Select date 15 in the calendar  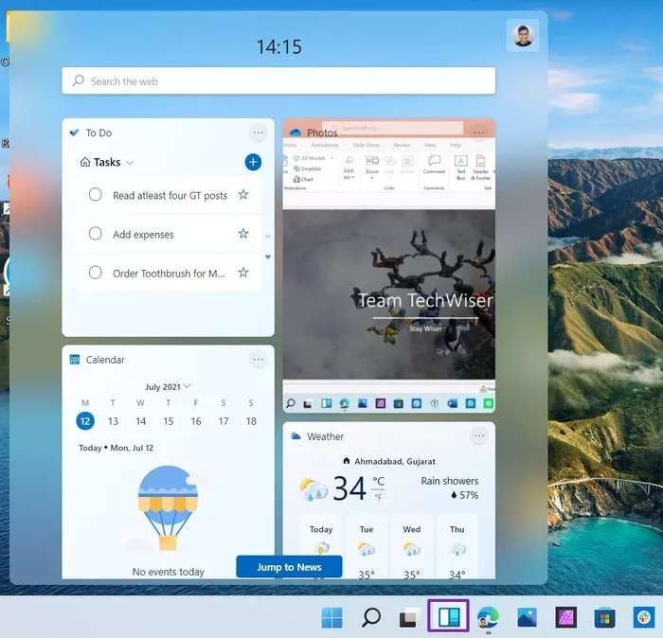click(168, 421)
